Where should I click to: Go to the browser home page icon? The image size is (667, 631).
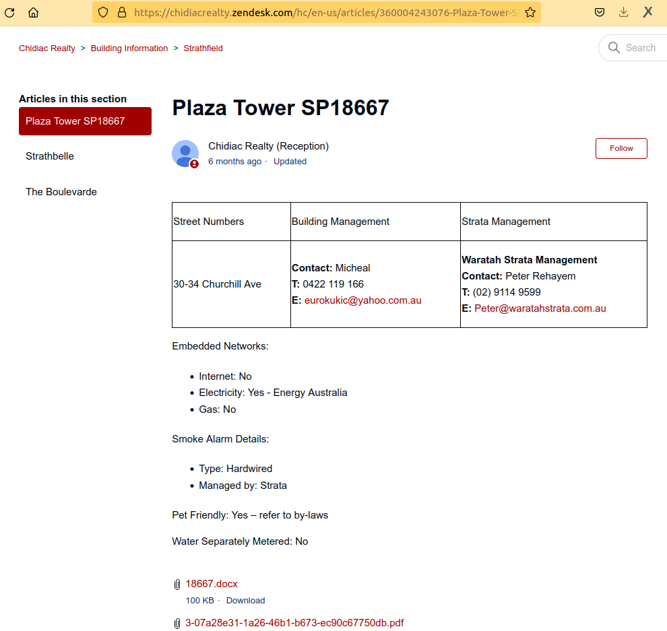pos(33,12)
